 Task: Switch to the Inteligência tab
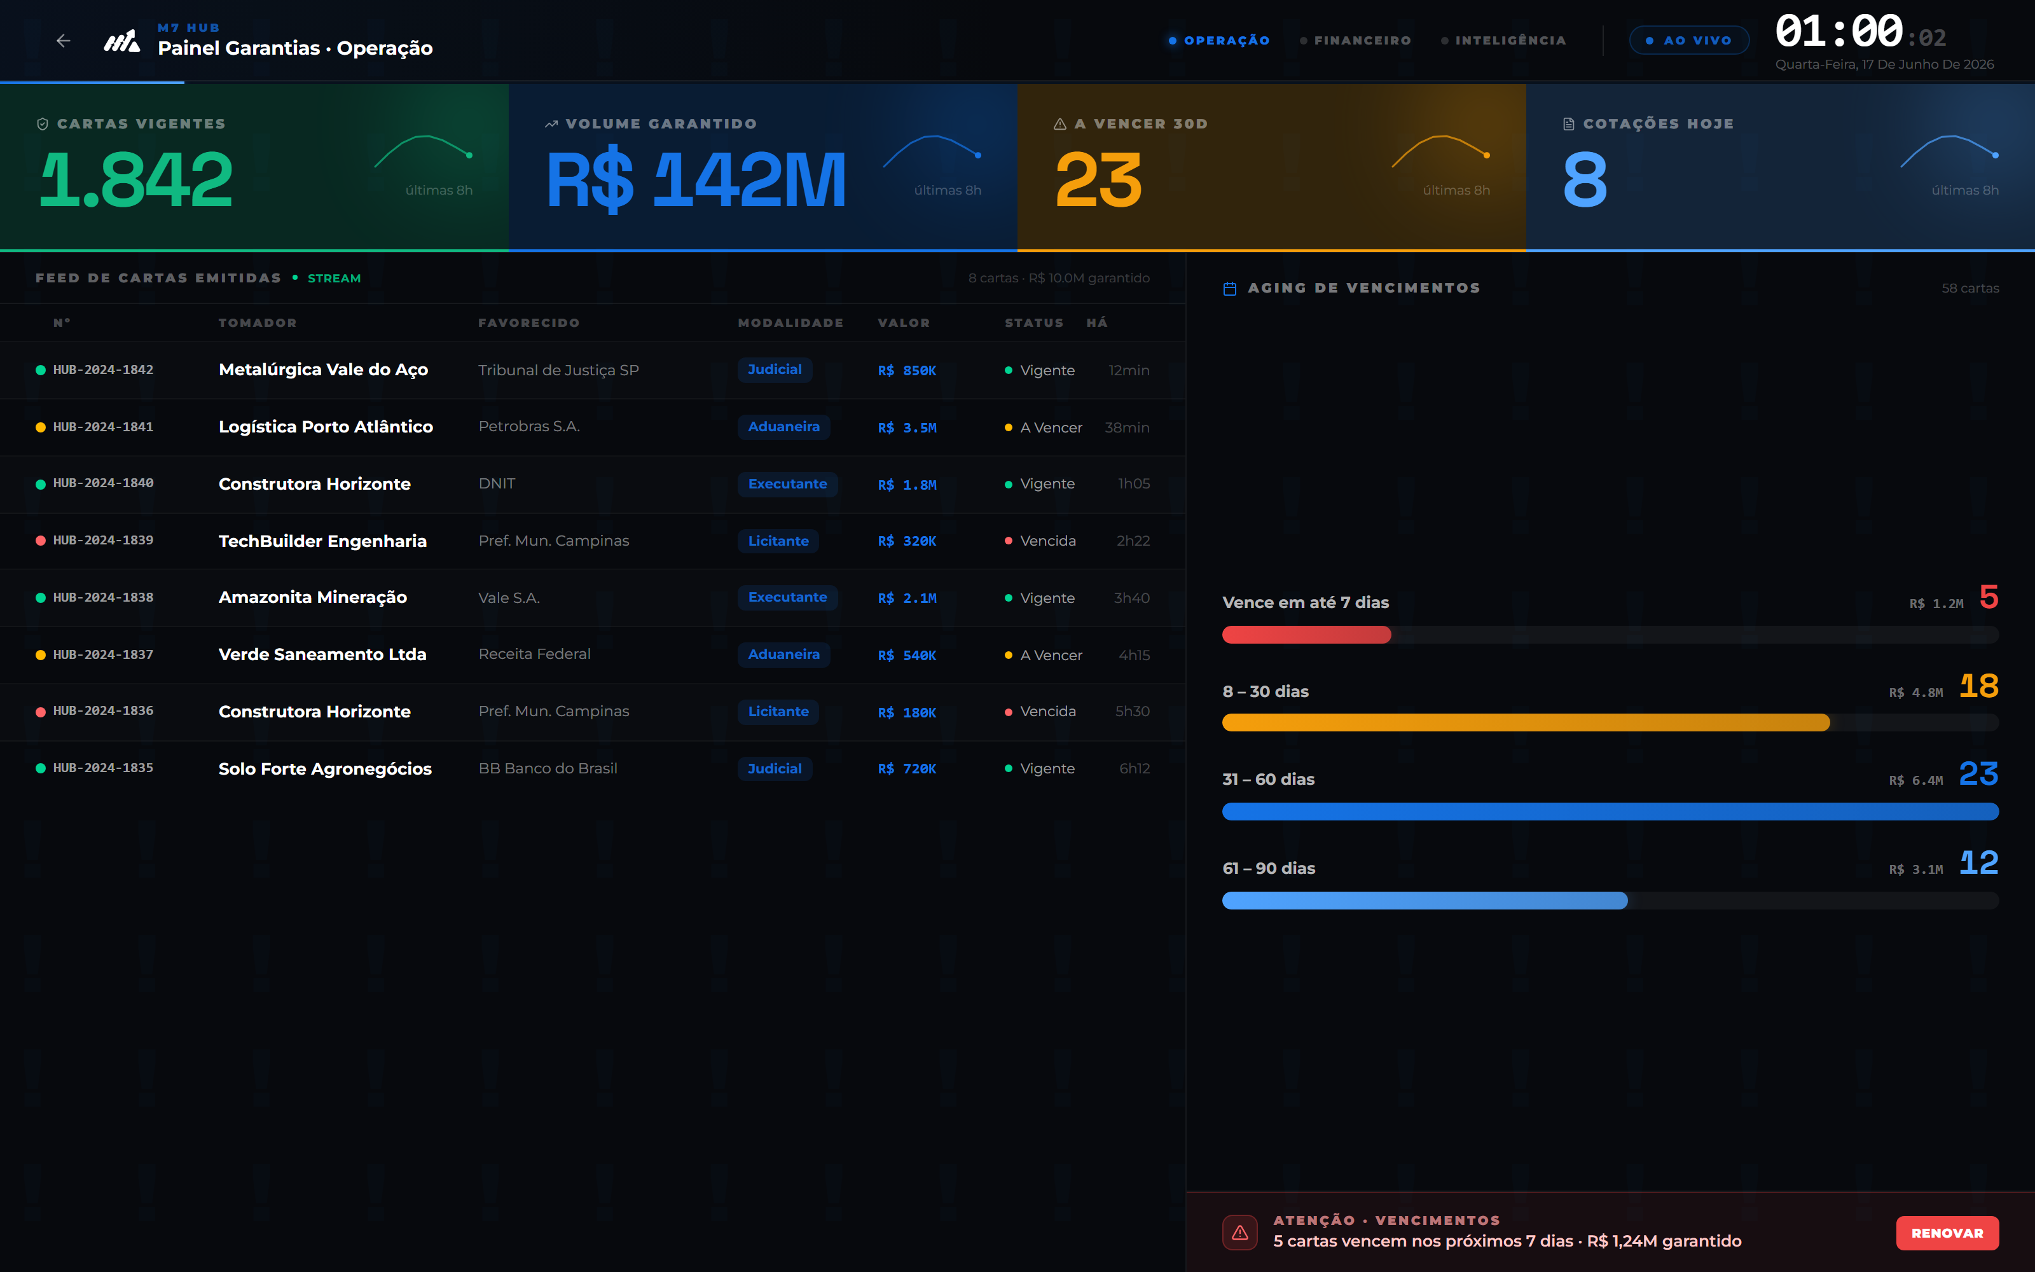[x=1503, y=40]
